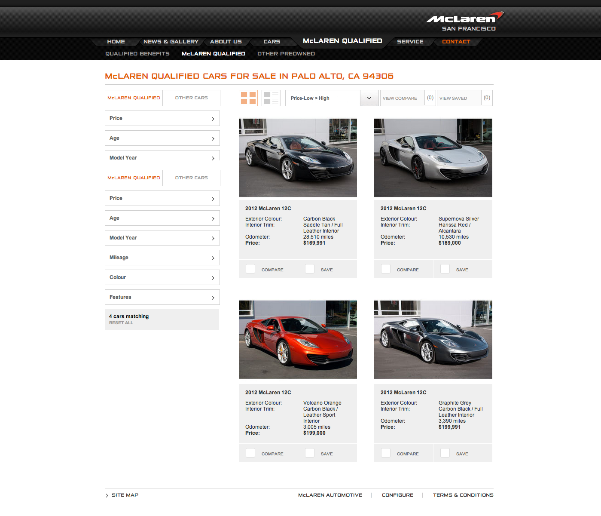Image resolution: width=601 pixels, height=516 pixels.
Task: Select upper Other Cars tab
Action: 191,98
